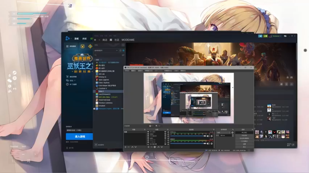This screenshot has width=309, height=173.
Task: Lock the dota2 source in OBS
Action: tap(168, 134)
